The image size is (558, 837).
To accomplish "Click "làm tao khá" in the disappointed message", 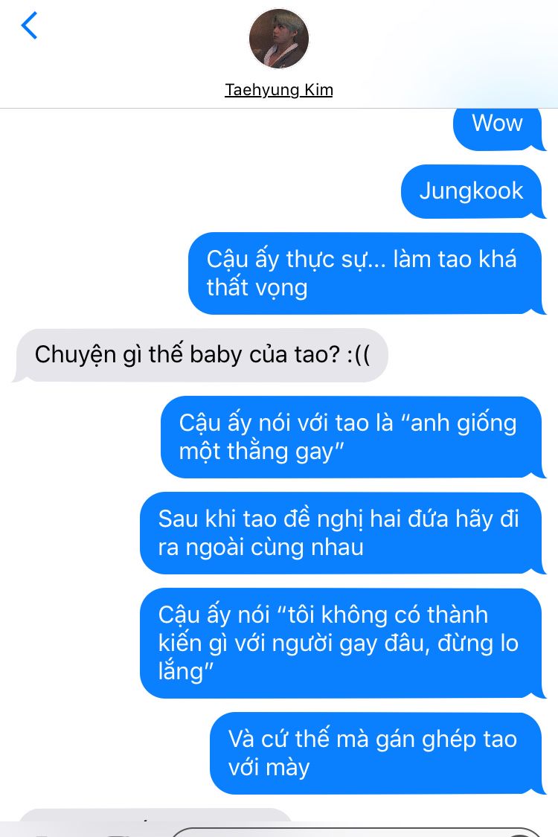I will (x=455, y=260).
